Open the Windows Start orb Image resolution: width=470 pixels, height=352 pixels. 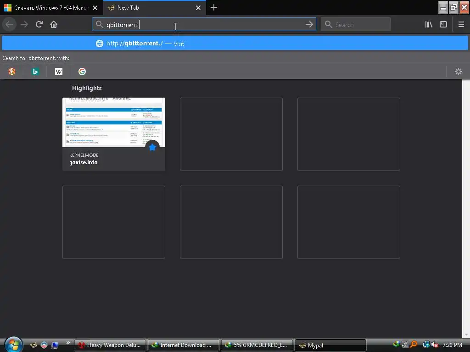point(13,345)
